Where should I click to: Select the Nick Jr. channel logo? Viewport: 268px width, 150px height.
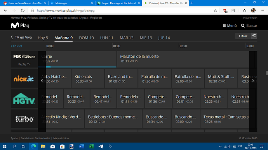click(24, 79)
